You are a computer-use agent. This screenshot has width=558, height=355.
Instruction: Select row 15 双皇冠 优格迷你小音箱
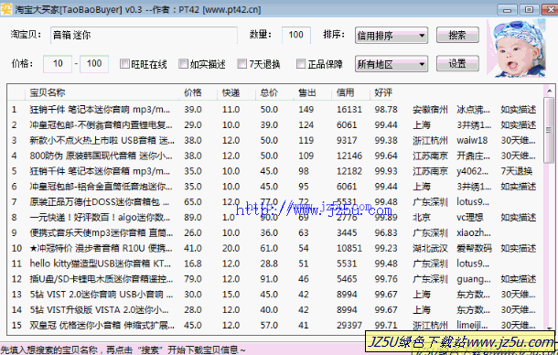click(x=275, y=325)
